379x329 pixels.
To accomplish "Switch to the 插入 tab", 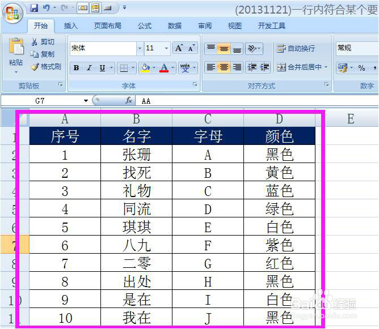I will [x=70, y=25].
